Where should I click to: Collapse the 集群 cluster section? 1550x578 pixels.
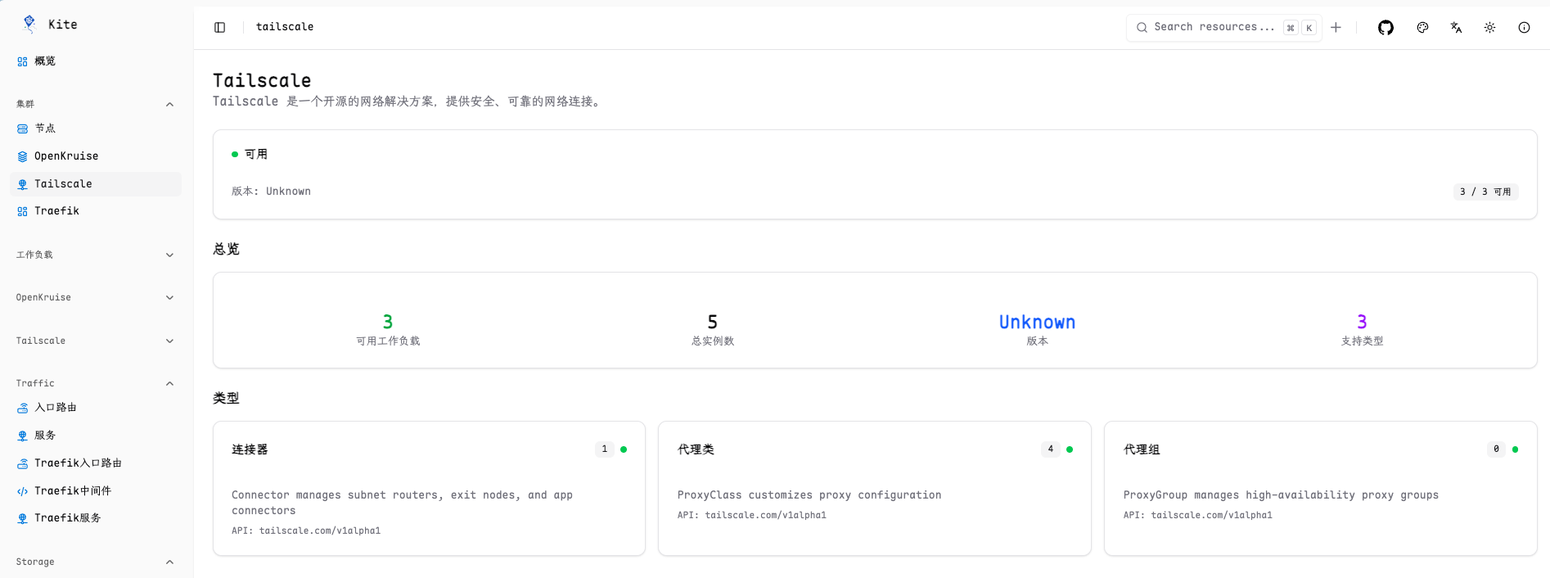pyautogui.click(x=169, y=104)
